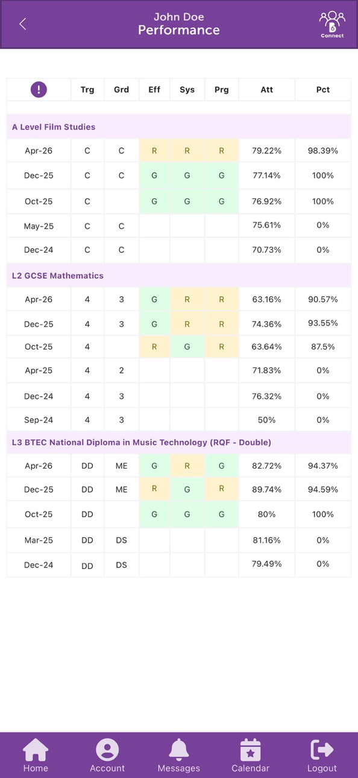Go to Home via house icon
This screenshot has height=778, width=358.
click(x=36, y=755)
